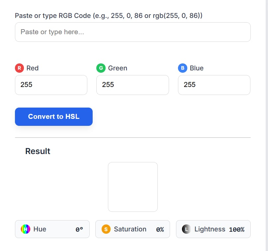The width and height of the screenshot is (268, 251).
Task: Select the Blue value field showing 255
Action: (x=214, y=85)
